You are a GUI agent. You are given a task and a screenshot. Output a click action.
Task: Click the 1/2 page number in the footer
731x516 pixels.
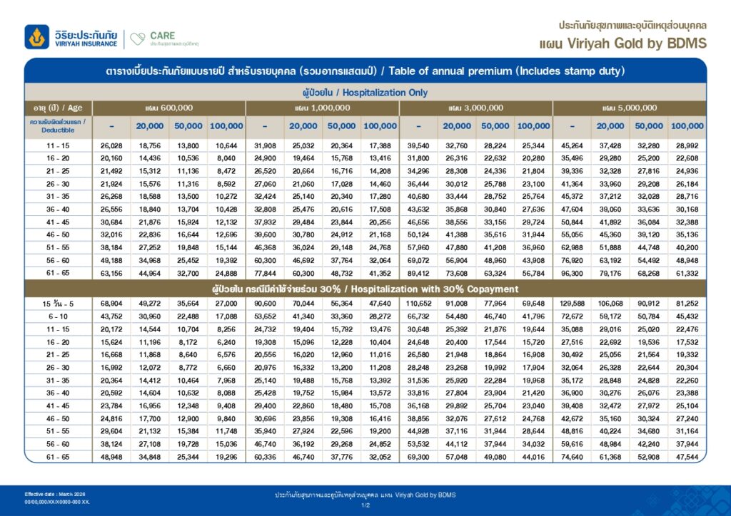coord(365,505)
